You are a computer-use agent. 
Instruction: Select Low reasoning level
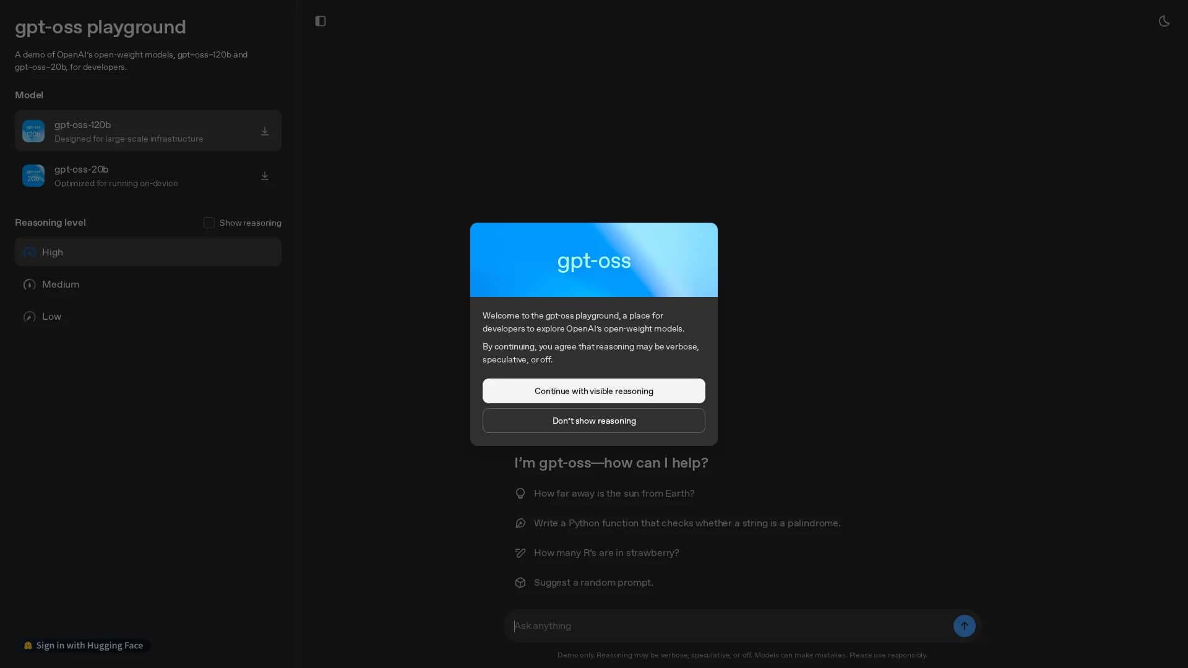148,317
